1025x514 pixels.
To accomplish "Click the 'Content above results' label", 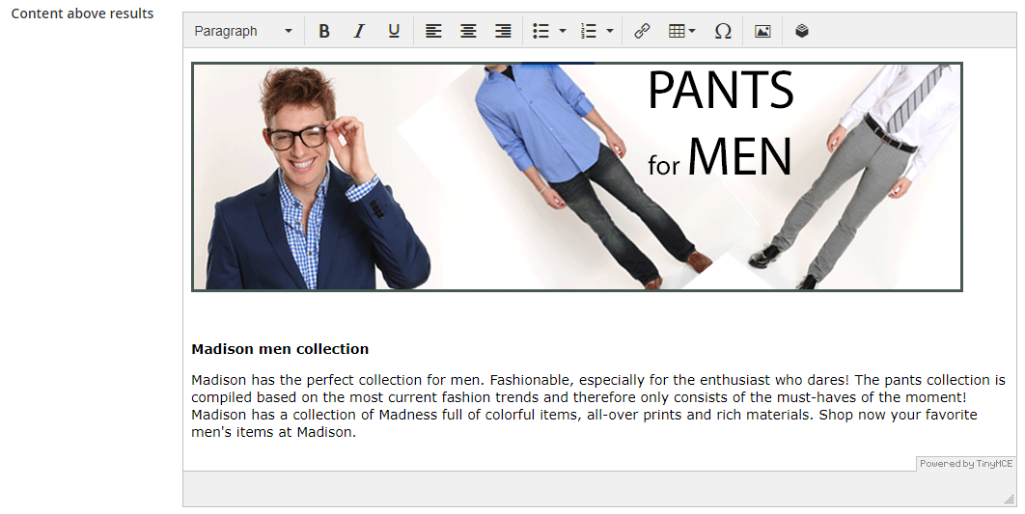I will [x=82, y=14].
